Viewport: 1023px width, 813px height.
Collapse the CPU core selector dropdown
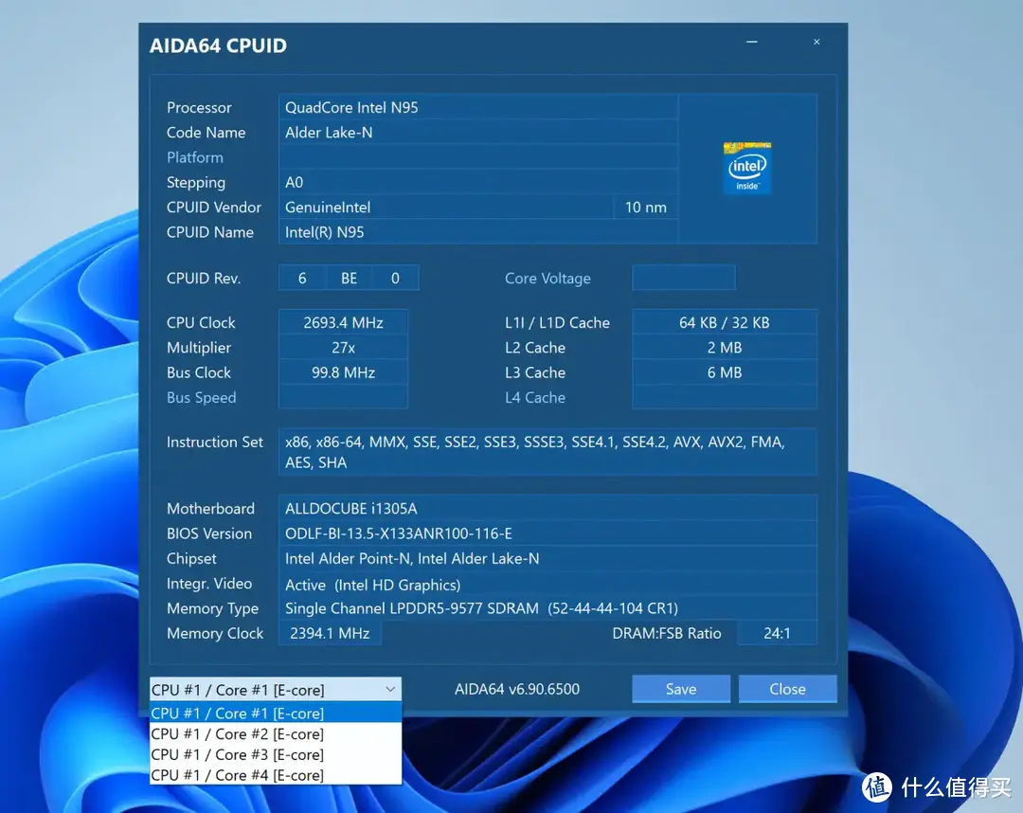[x=390, y=689]
